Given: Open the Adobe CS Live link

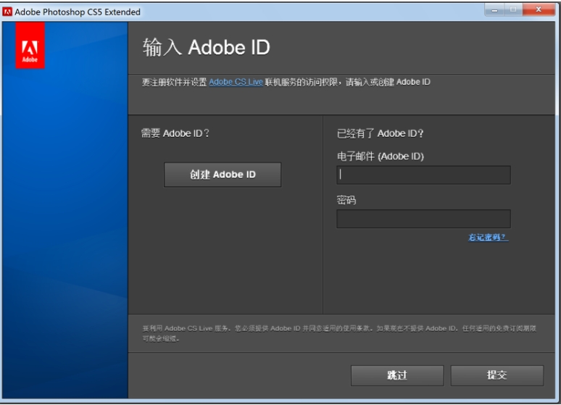Looking at the screenshot, I should click(236, 82).
